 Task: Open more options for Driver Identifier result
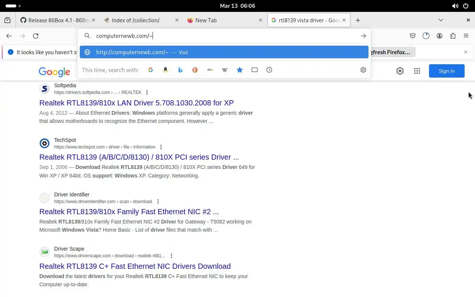[x=158, y=202]
